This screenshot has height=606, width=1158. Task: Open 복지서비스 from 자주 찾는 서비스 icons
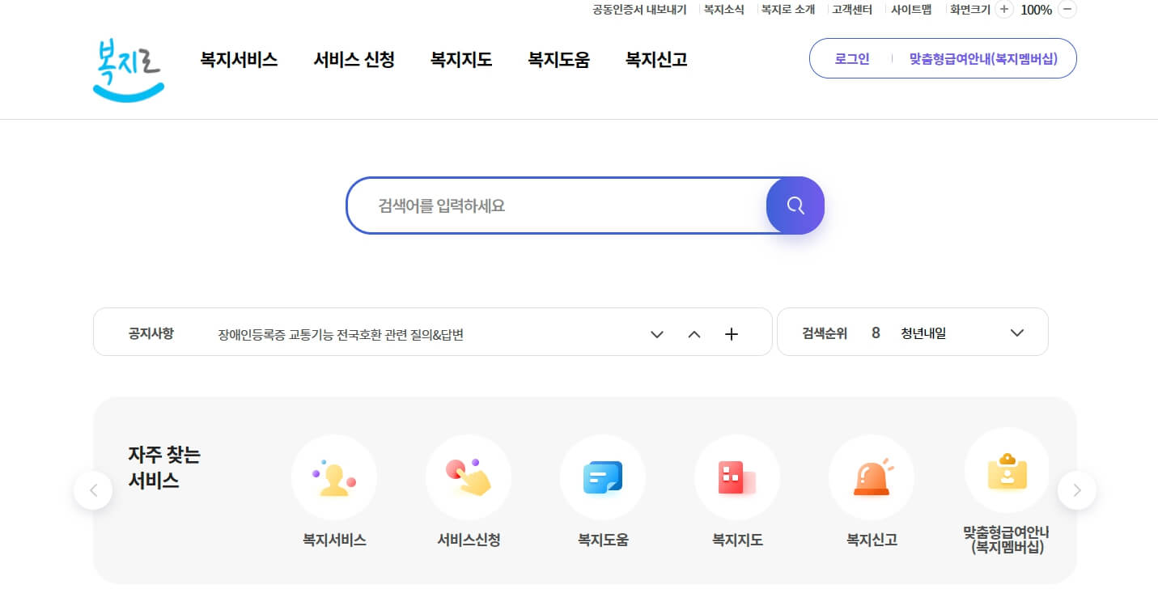click(x=334, y=477)
